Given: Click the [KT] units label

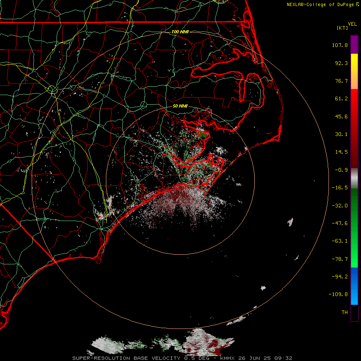Looking at the screenshot, I should coord(342,28).
